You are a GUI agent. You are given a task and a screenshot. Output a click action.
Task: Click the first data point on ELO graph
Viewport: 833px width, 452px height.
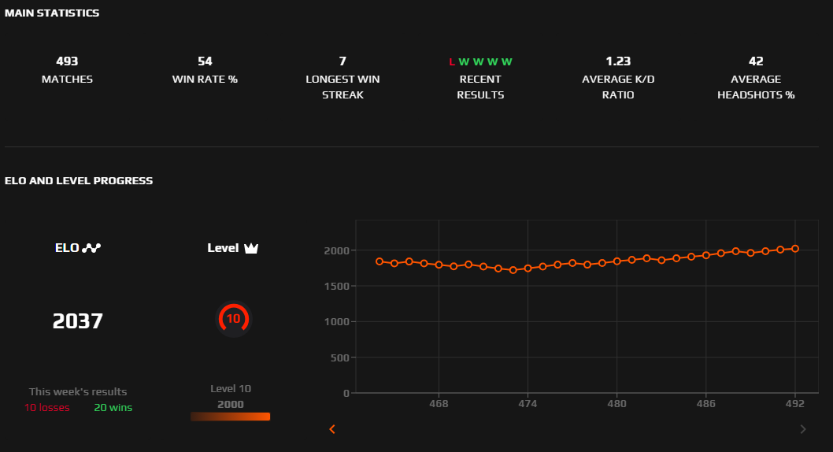[379, 261]
